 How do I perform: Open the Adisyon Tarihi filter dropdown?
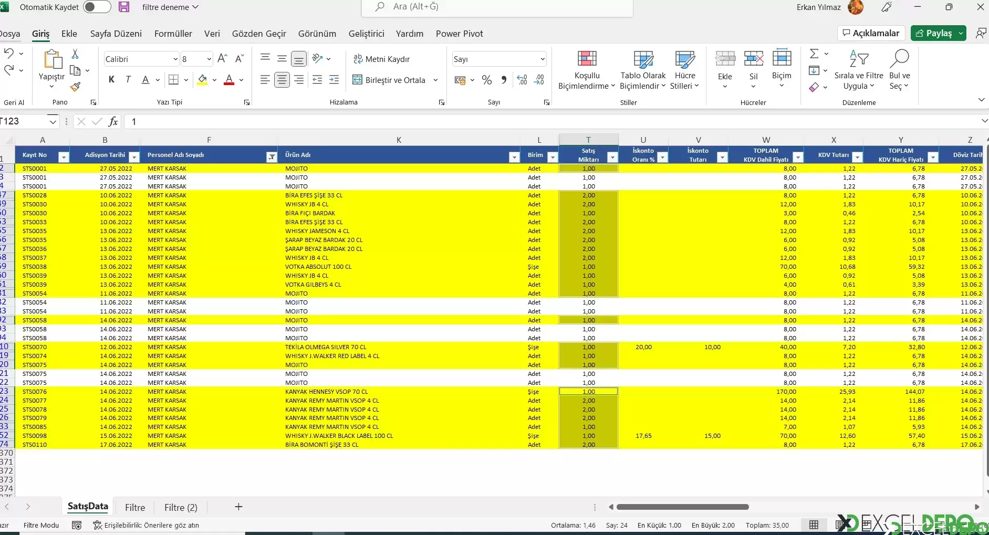tap(134, 157)
